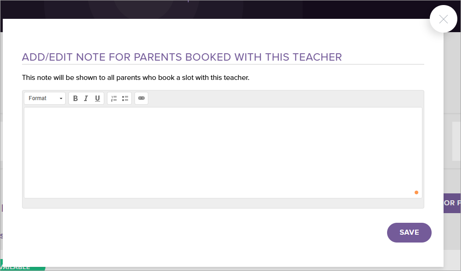The height and width of the screenshot is (271, 461).
Task: Click the Add/Edit Note dialog heading
Action: click(182, 57)
